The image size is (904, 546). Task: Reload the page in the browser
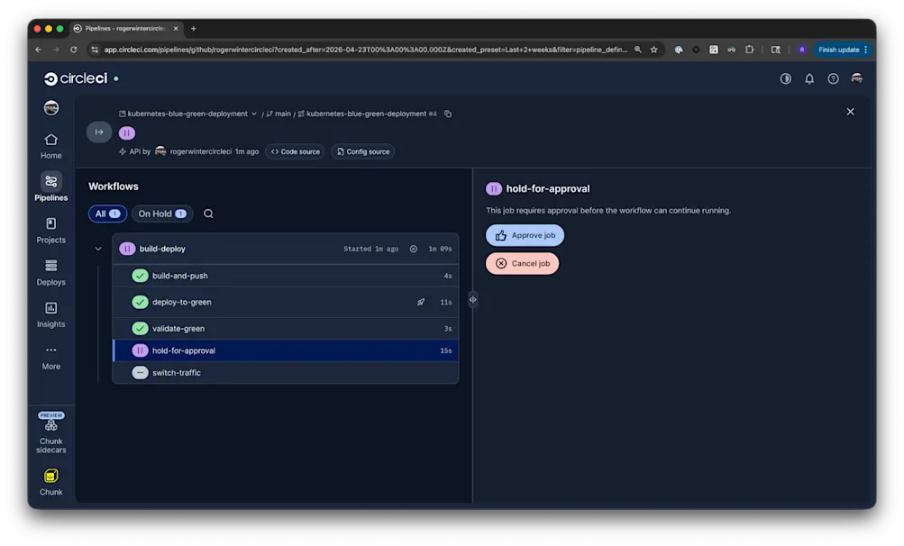tap(74, 50)
